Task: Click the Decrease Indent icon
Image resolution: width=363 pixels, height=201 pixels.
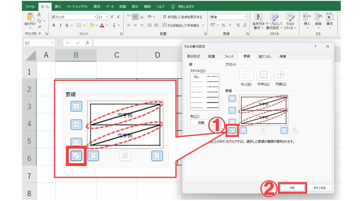Action: [150, 25]
